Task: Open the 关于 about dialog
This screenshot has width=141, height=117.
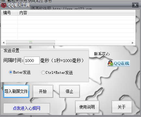Action: tap(122, 107)
